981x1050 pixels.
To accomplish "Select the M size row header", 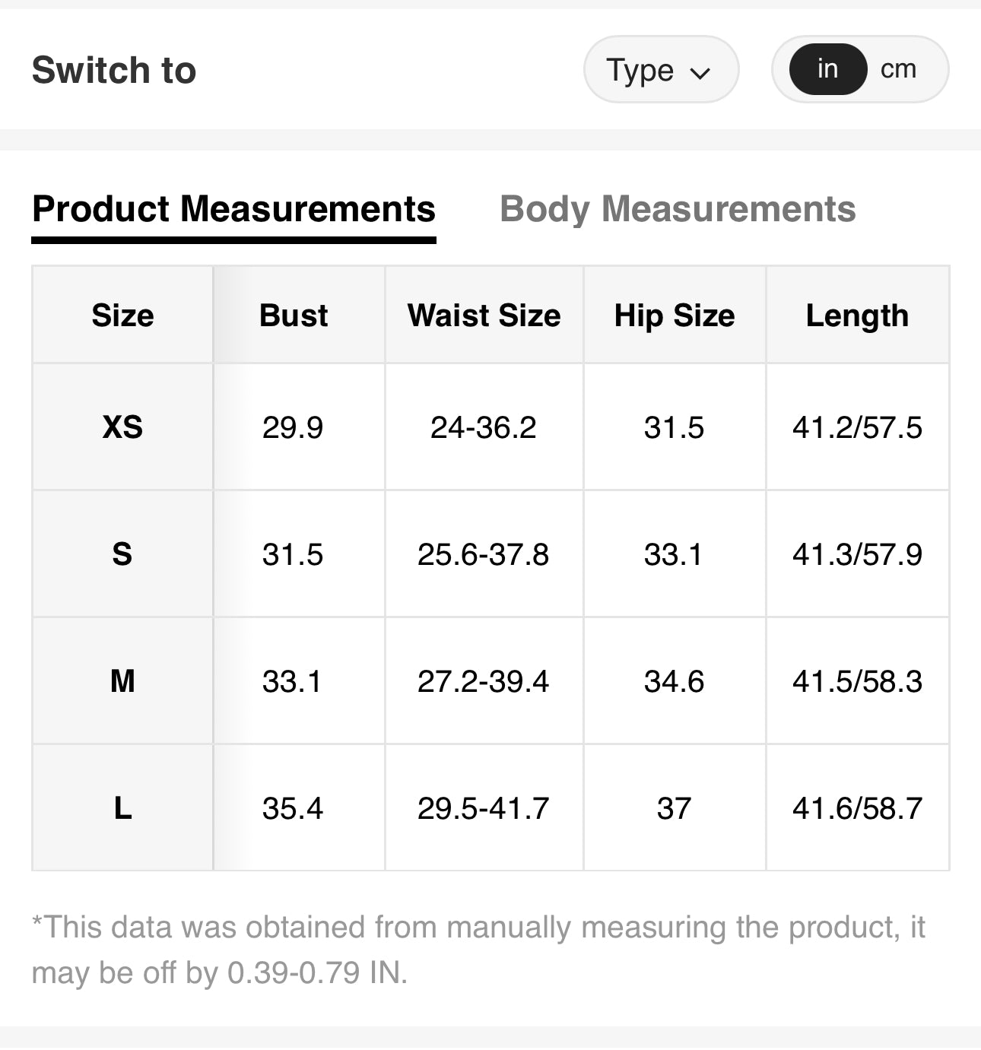I will click(x=122, y=680).
